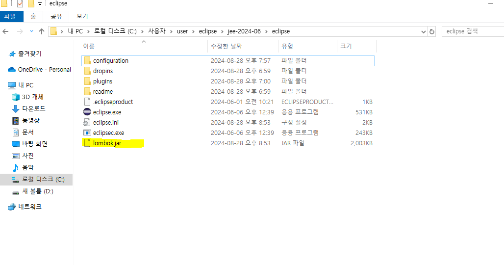Viewport: 504px width, 265px height.
Task: Select the eclipse.exe application icon
Action: [87, 112]
